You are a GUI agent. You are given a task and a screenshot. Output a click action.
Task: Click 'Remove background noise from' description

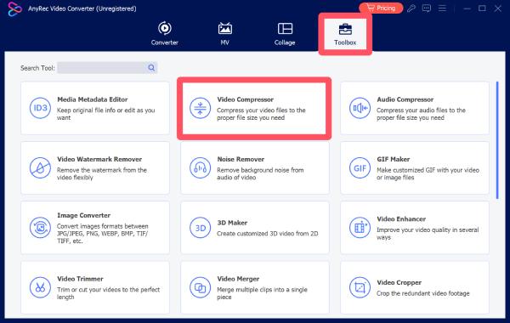pos(260,173)
